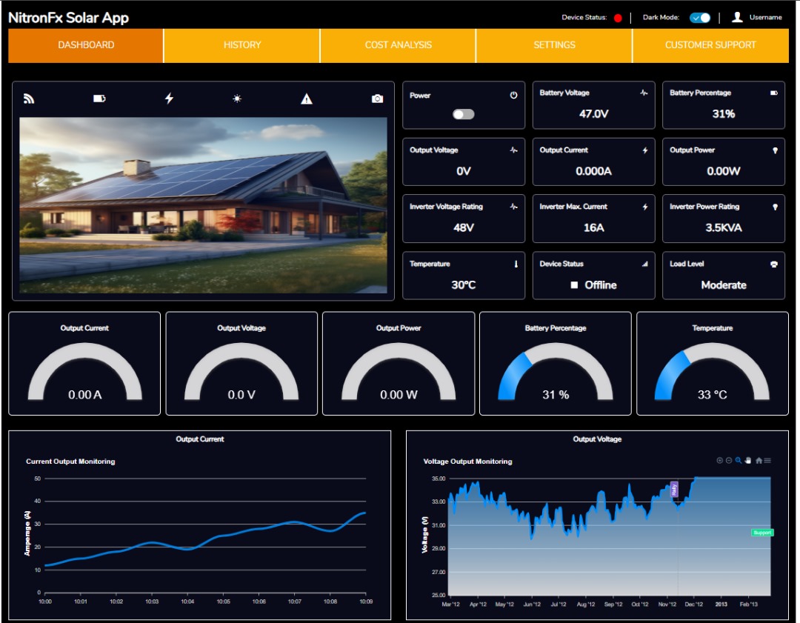Open the voltage chart hamburger menu
This screenshot has width=800, height=623.
[767, 461]
